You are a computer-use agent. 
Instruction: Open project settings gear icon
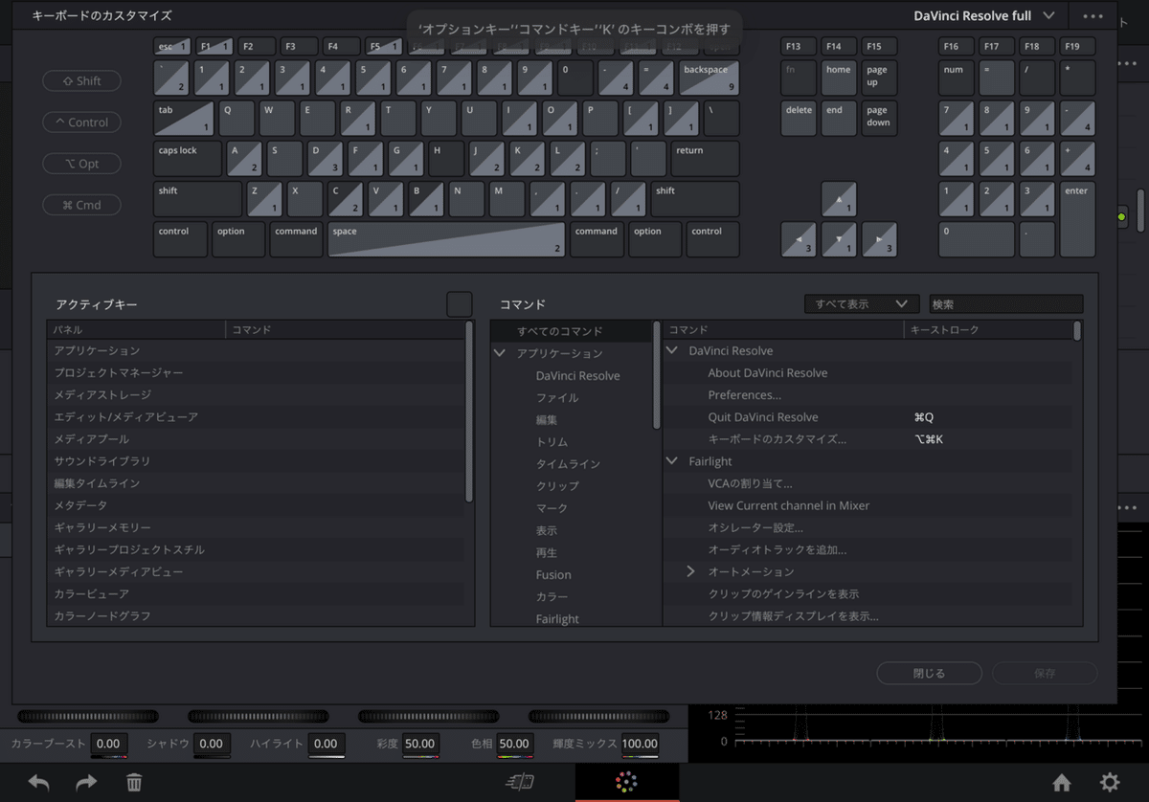pyautogui.click(x=1110, y=782)
